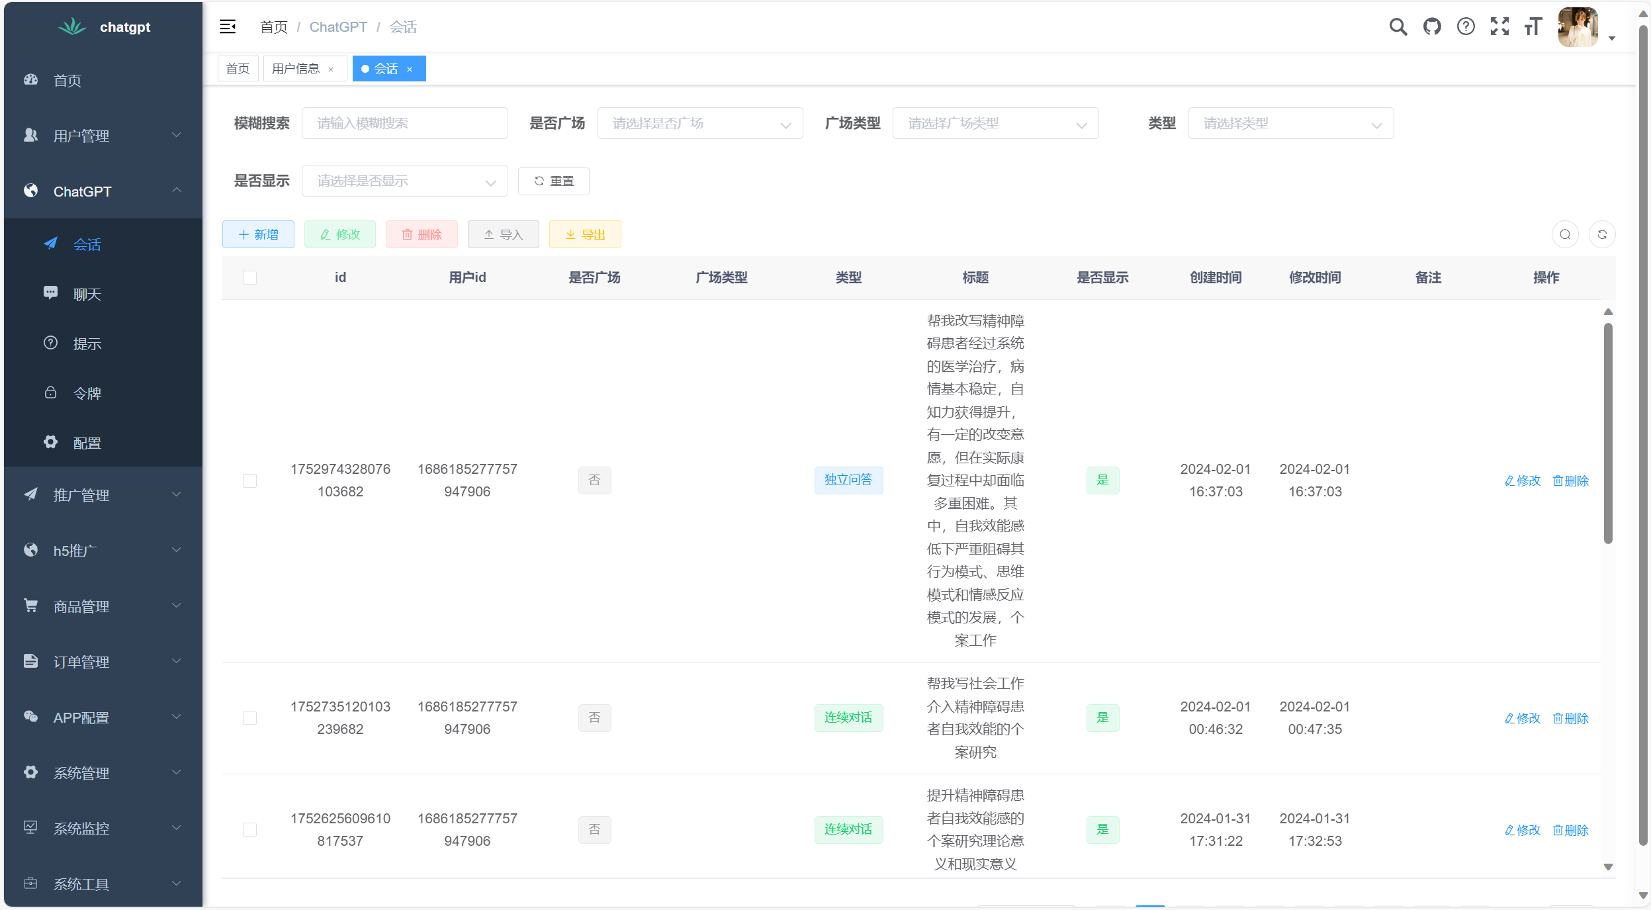This screenshot has width=1651, height=910.
Task: Check the row 1752974328076103682 checkbox
Action: pyautogui.click(x=249, y=480)
